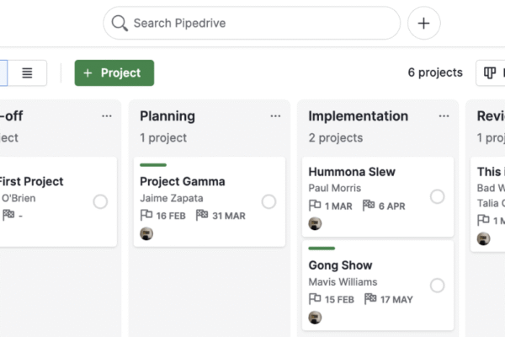Screen dimensions: 505x337
Task: Click owner avatar on Gong Show card
Action: (x=315, y=317)
